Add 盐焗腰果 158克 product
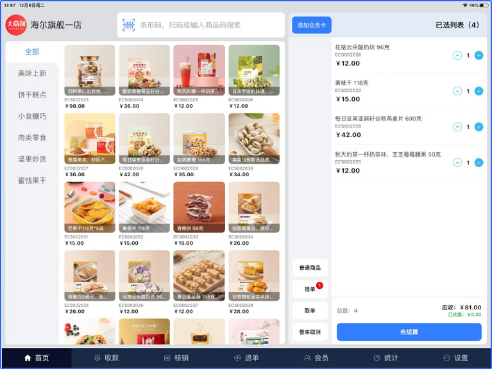 click(199, 138)
